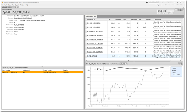
Task: Open the F_MAIN++CP_N-2_MGR60 constraint link
Action: pos(95,31)
